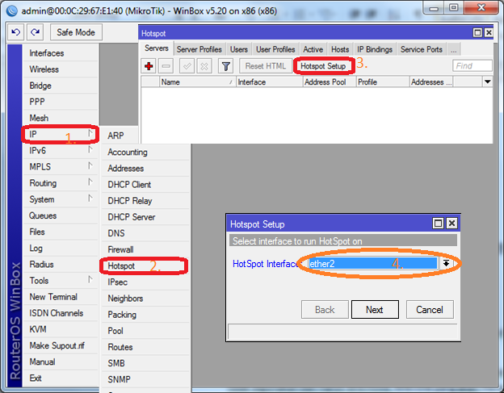Sort by the Address Pool column header
This screenshot has height=393, width=504.
330,82
